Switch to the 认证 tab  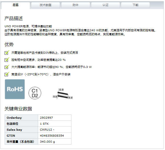tap(106, 5)
